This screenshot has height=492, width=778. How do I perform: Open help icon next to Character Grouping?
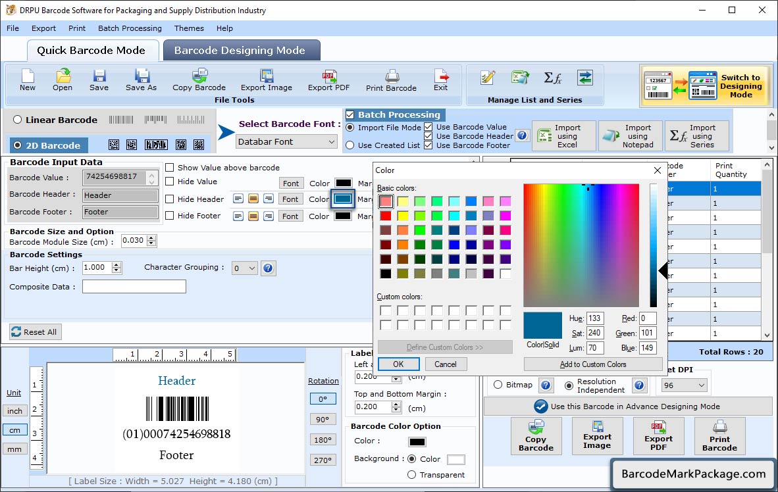pyautogui.click(x=268, y=268)
